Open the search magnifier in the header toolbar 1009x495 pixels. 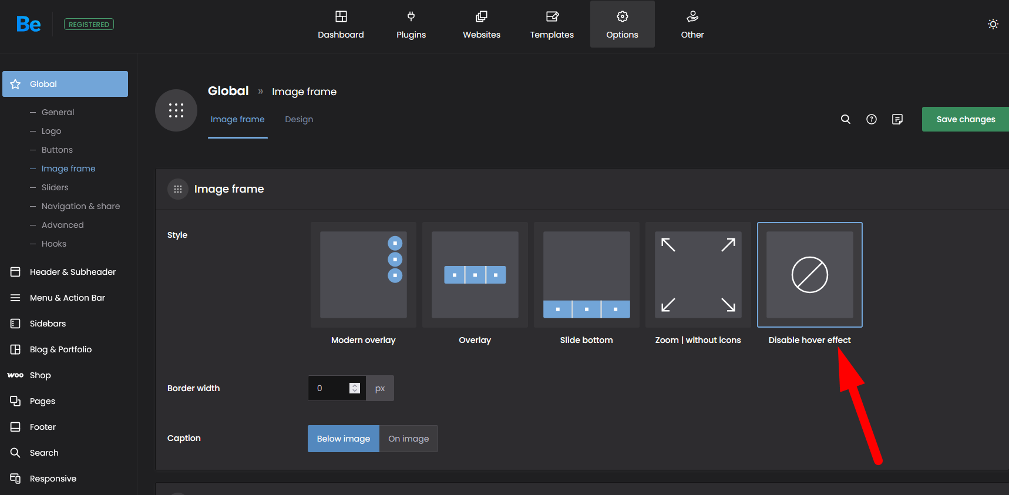click(845, 119)
